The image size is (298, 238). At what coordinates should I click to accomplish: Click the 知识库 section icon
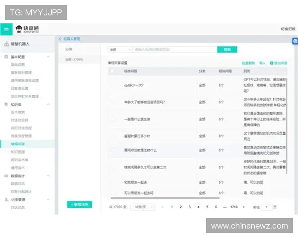[6, 105]
